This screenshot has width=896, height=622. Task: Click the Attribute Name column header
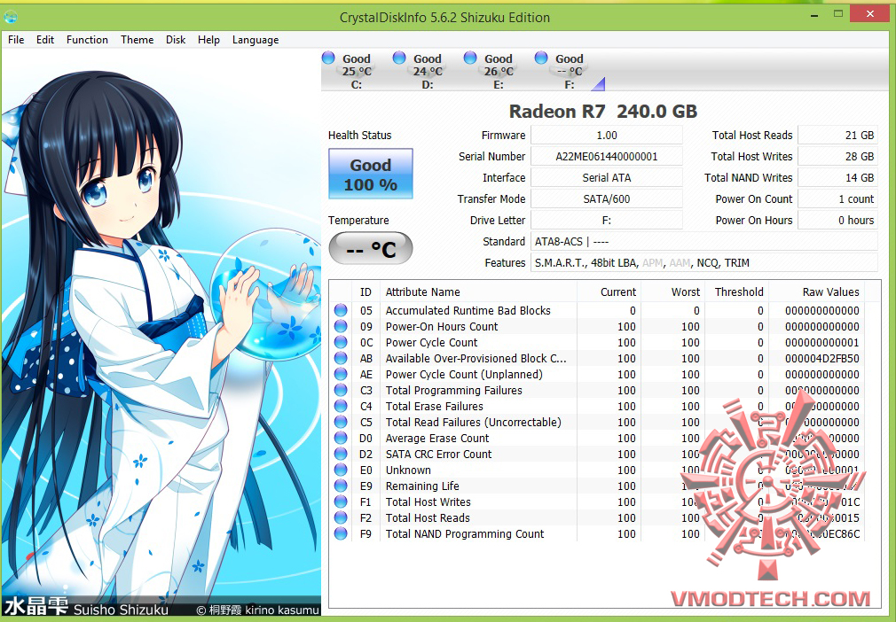point(478,292)
